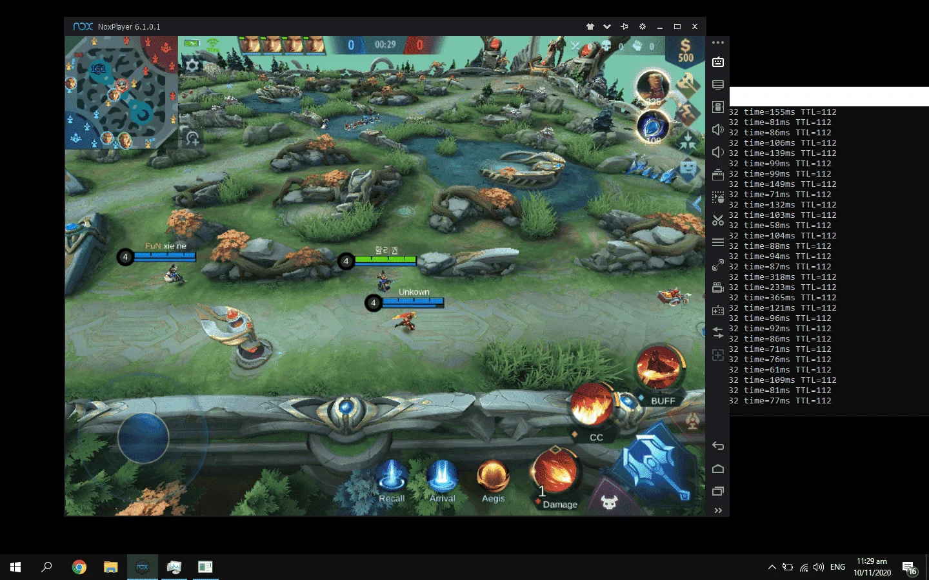Open the scoreboard crossed swords icon
This screenshot has height=580, width=929.
575,46
